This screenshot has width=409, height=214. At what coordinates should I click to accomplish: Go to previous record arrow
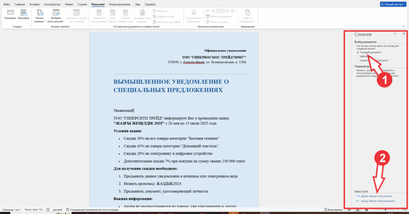click(213, 11)
